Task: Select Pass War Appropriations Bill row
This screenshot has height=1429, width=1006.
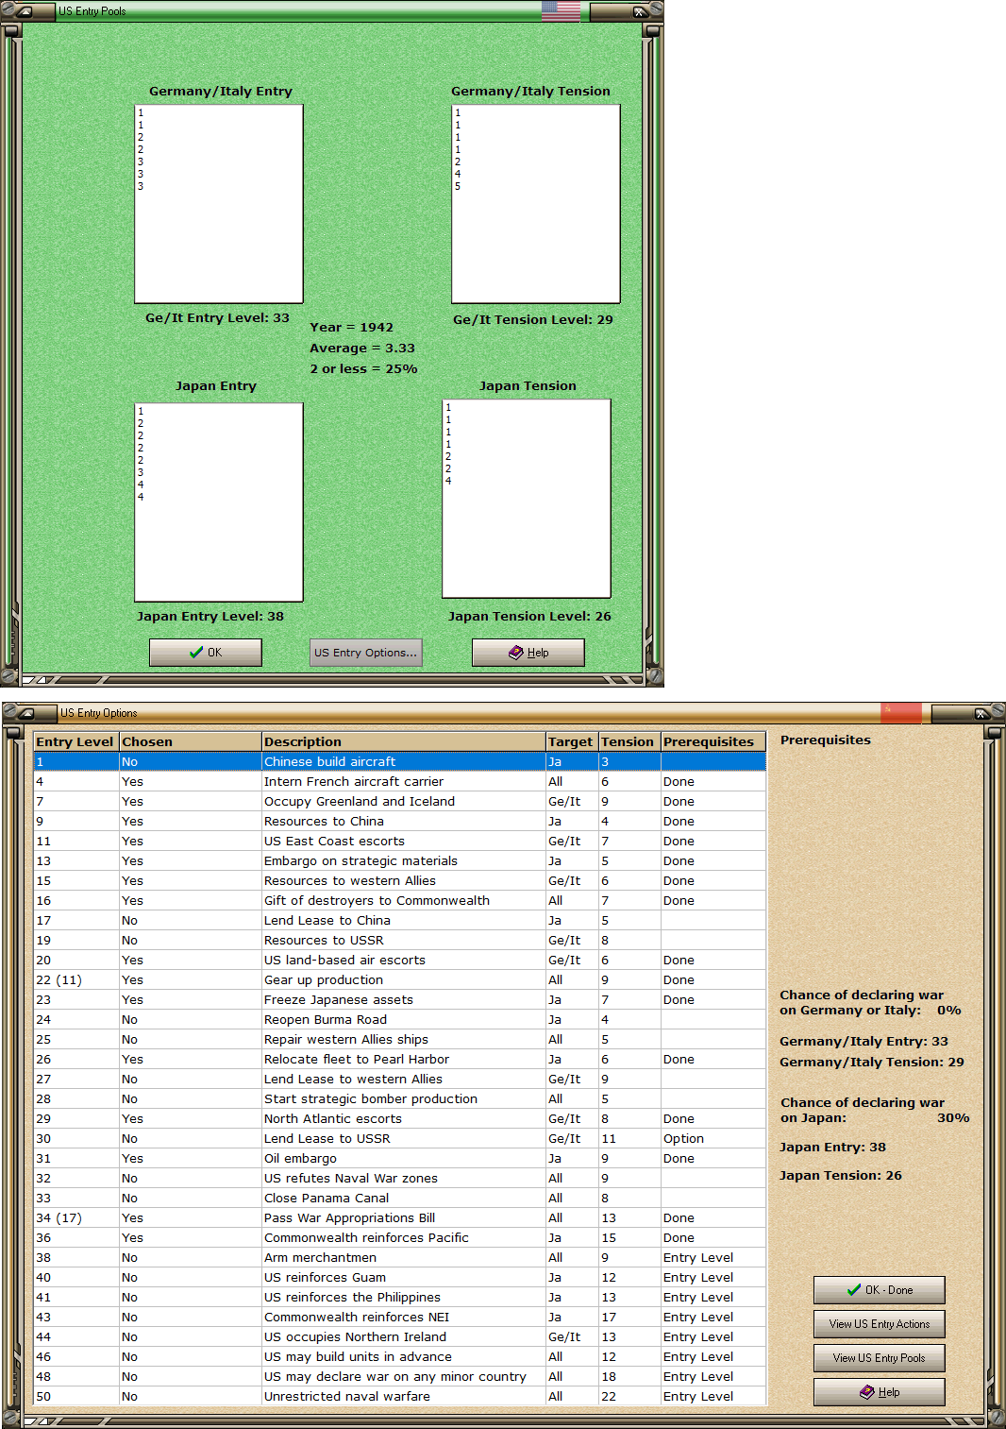Action: tap(399, 1217)
